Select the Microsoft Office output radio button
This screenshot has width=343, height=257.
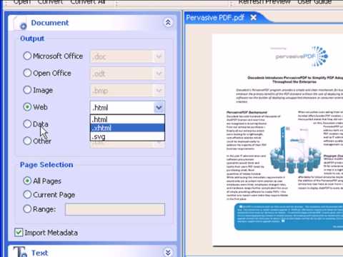tap(27, 56)
